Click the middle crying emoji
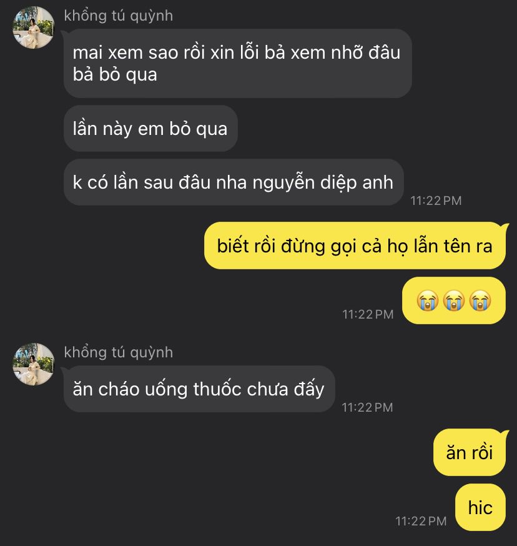Image resolution: width=517 pixels, height=546 pixels. [454, 300]
